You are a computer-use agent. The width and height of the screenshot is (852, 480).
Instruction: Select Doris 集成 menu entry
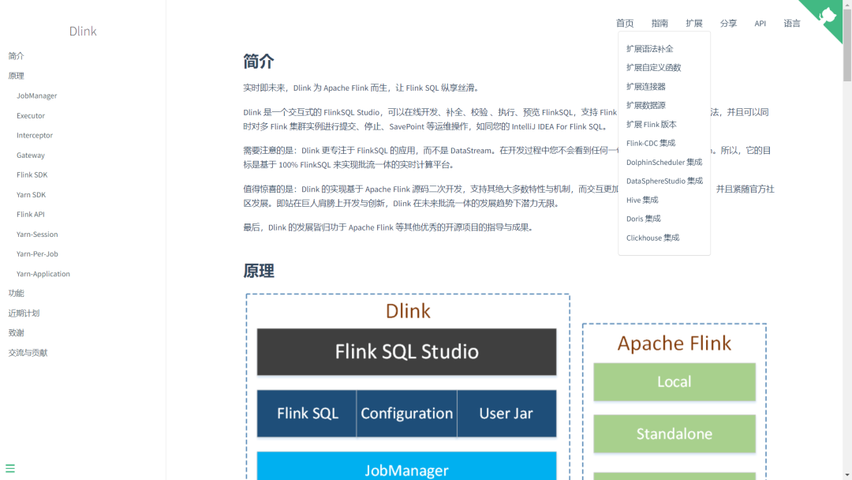[x=643, y=219]
